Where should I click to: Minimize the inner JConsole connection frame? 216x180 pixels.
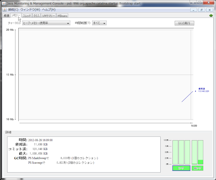click(193, 10)
